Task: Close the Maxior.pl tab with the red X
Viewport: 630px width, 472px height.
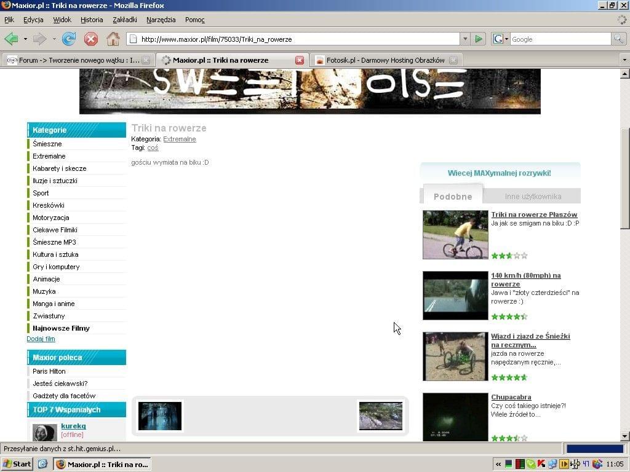Action: click(x=300, y=60)
